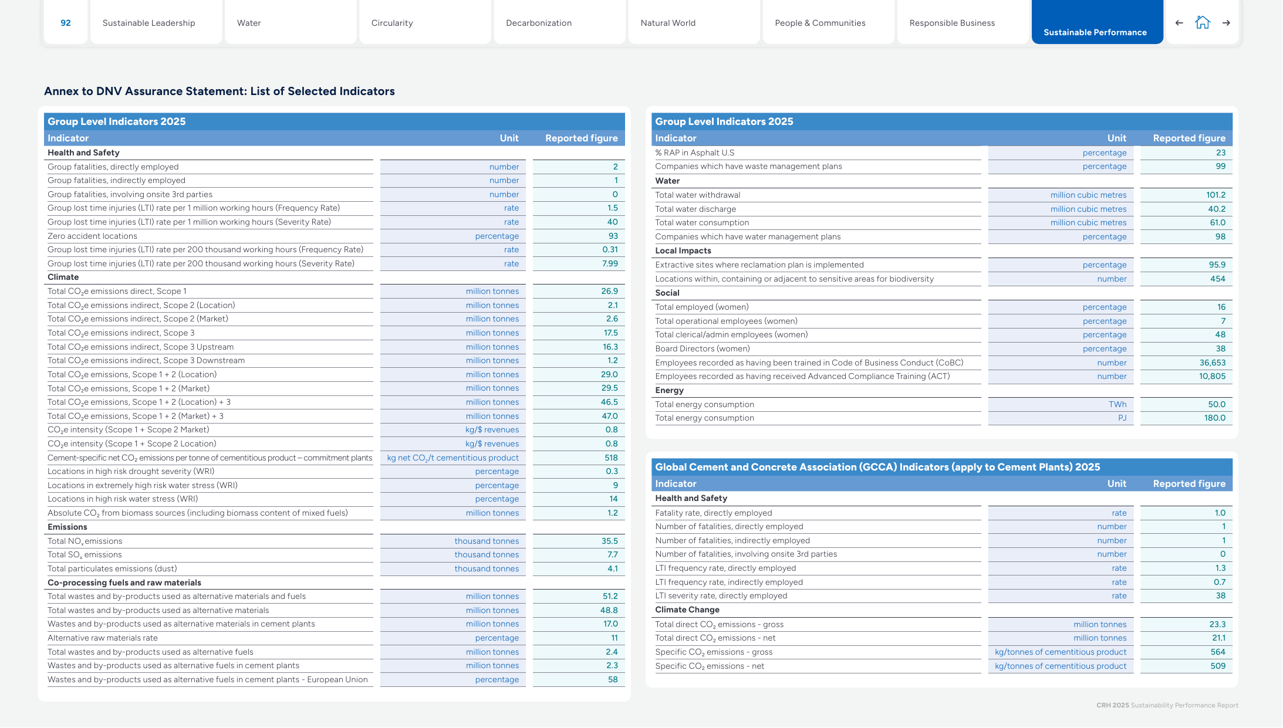This screenshot has width=1283, height=728.
Task: Select Advanced Compliance Training (ACT) row
Action: point(943,377)
